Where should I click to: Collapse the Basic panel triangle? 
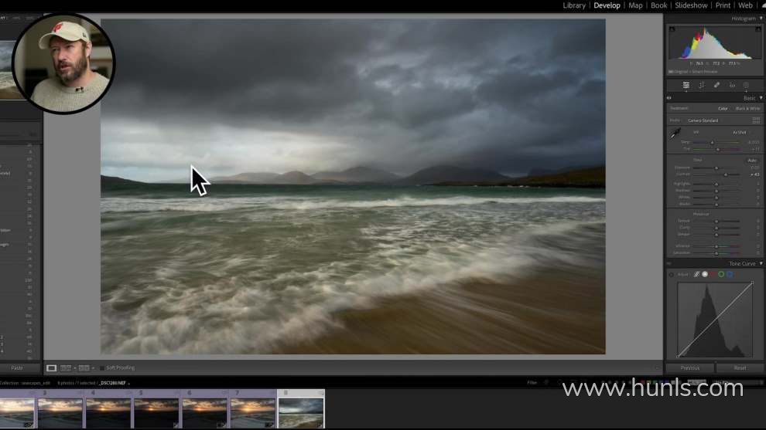pyautogui.click(x=761, y=98)
